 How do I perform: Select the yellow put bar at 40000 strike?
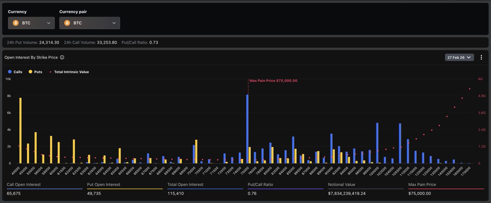point(20,130)
